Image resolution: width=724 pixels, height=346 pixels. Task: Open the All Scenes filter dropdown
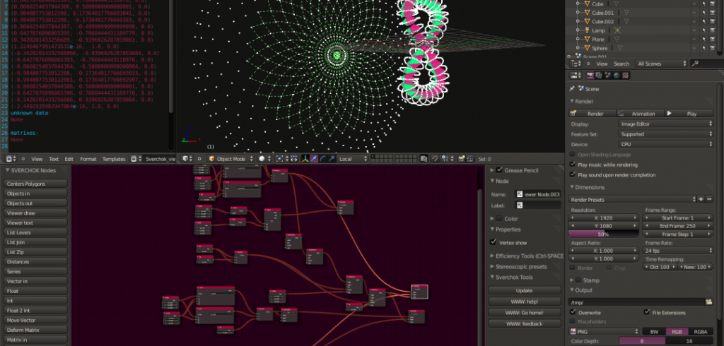tap(660, 64)
